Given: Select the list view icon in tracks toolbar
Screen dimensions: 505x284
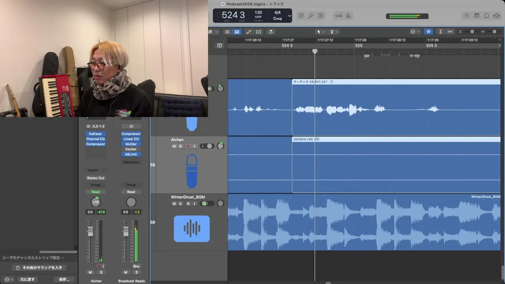Looking at the screenshot, I should [x=237, y=32].
